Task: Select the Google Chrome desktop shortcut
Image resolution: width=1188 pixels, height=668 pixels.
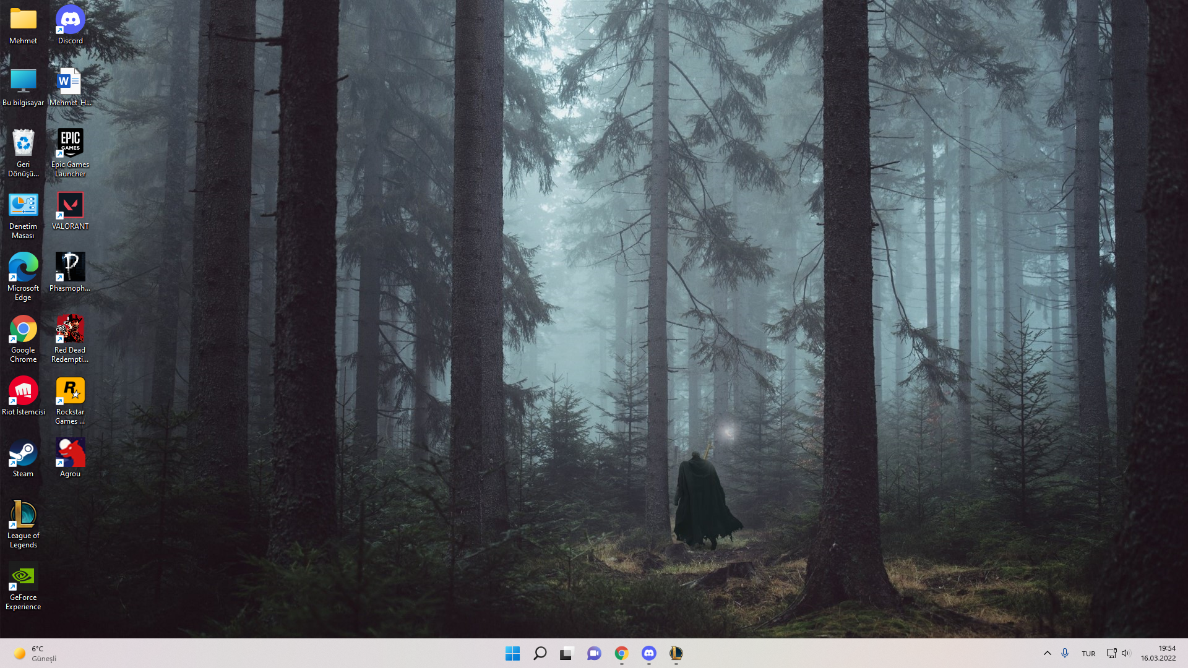Action: [x=24, y=339]
